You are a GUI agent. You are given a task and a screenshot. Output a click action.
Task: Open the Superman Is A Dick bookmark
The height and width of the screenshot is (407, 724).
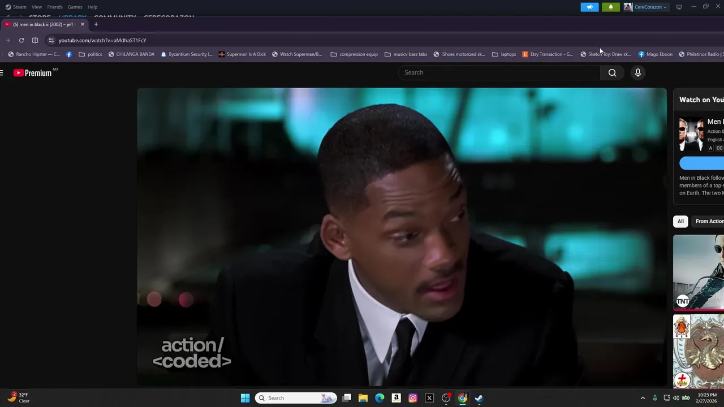click(x=242, y=54)
